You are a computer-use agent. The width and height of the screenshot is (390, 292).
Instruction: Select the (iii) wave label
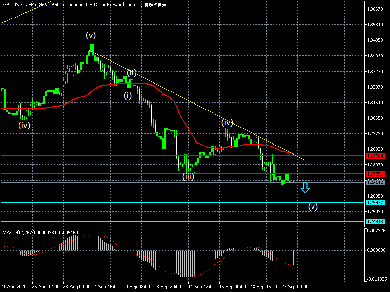pos(188,176)
